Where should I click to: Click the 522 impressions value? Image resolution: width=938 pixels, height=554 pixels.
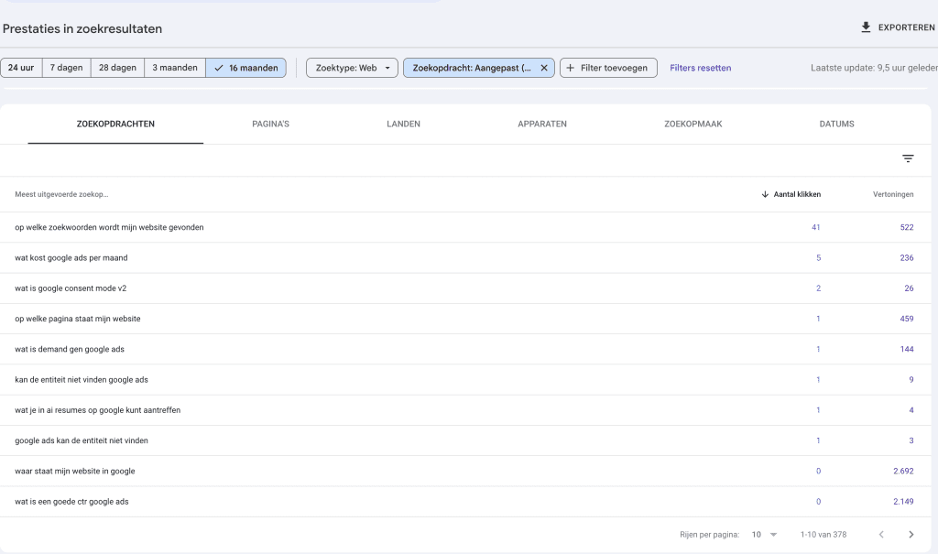coord(907,227)
